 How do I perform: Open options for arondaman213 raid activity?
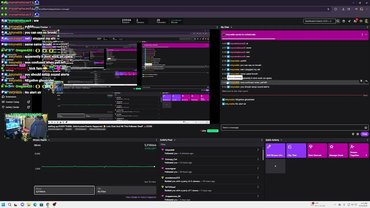(258, 178)
